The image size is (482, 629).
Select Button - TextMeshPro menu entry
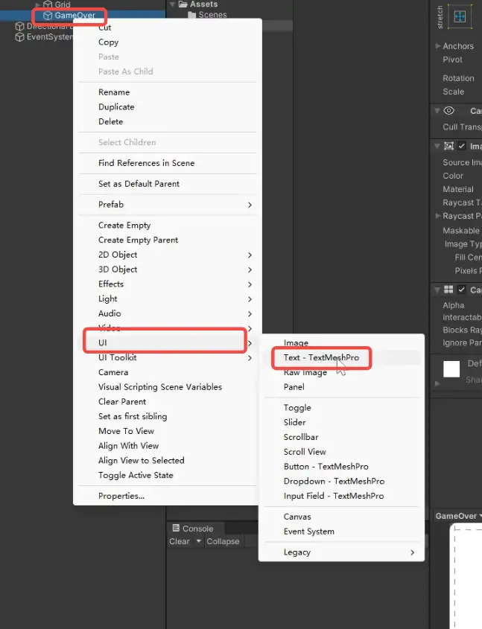coord(326,467)
